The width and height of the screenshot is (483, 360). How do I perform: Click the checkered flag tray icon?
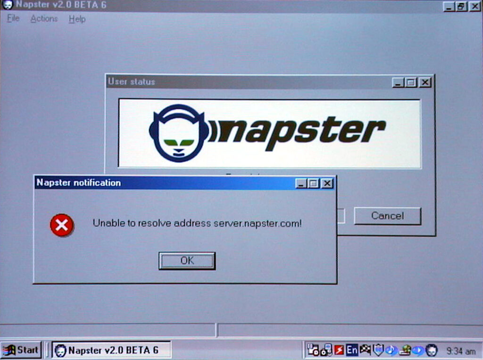[x=365, y=350]
